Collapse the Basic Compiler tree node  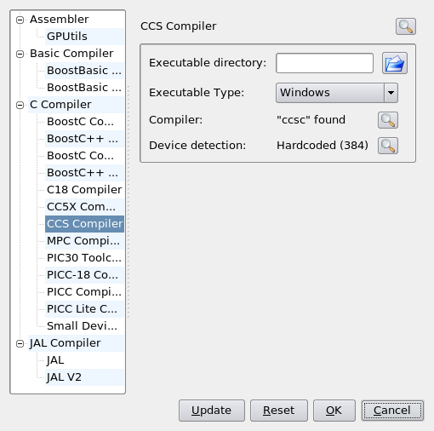click(20, 54)
